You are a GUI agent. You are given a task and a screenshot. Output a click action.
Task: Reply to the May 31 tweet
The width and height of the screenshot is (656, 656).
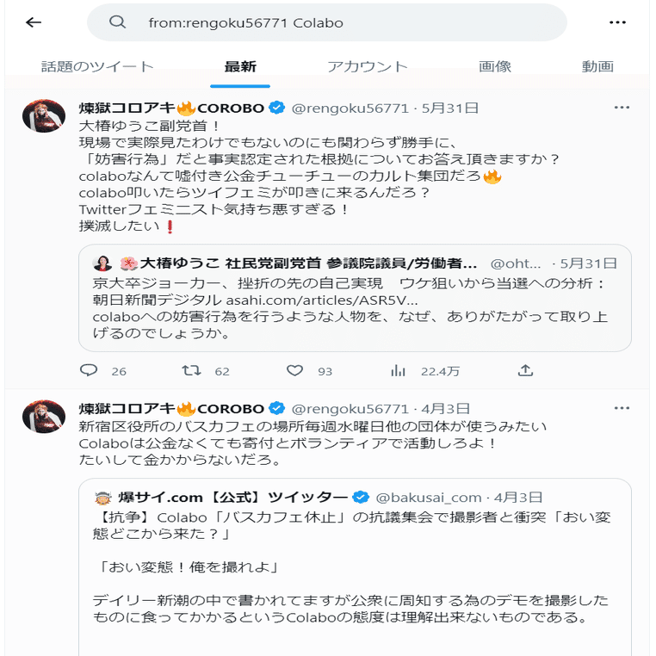89,371
